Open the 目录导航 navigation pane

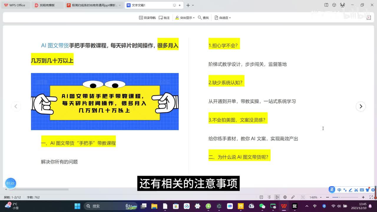coord(147,18)
